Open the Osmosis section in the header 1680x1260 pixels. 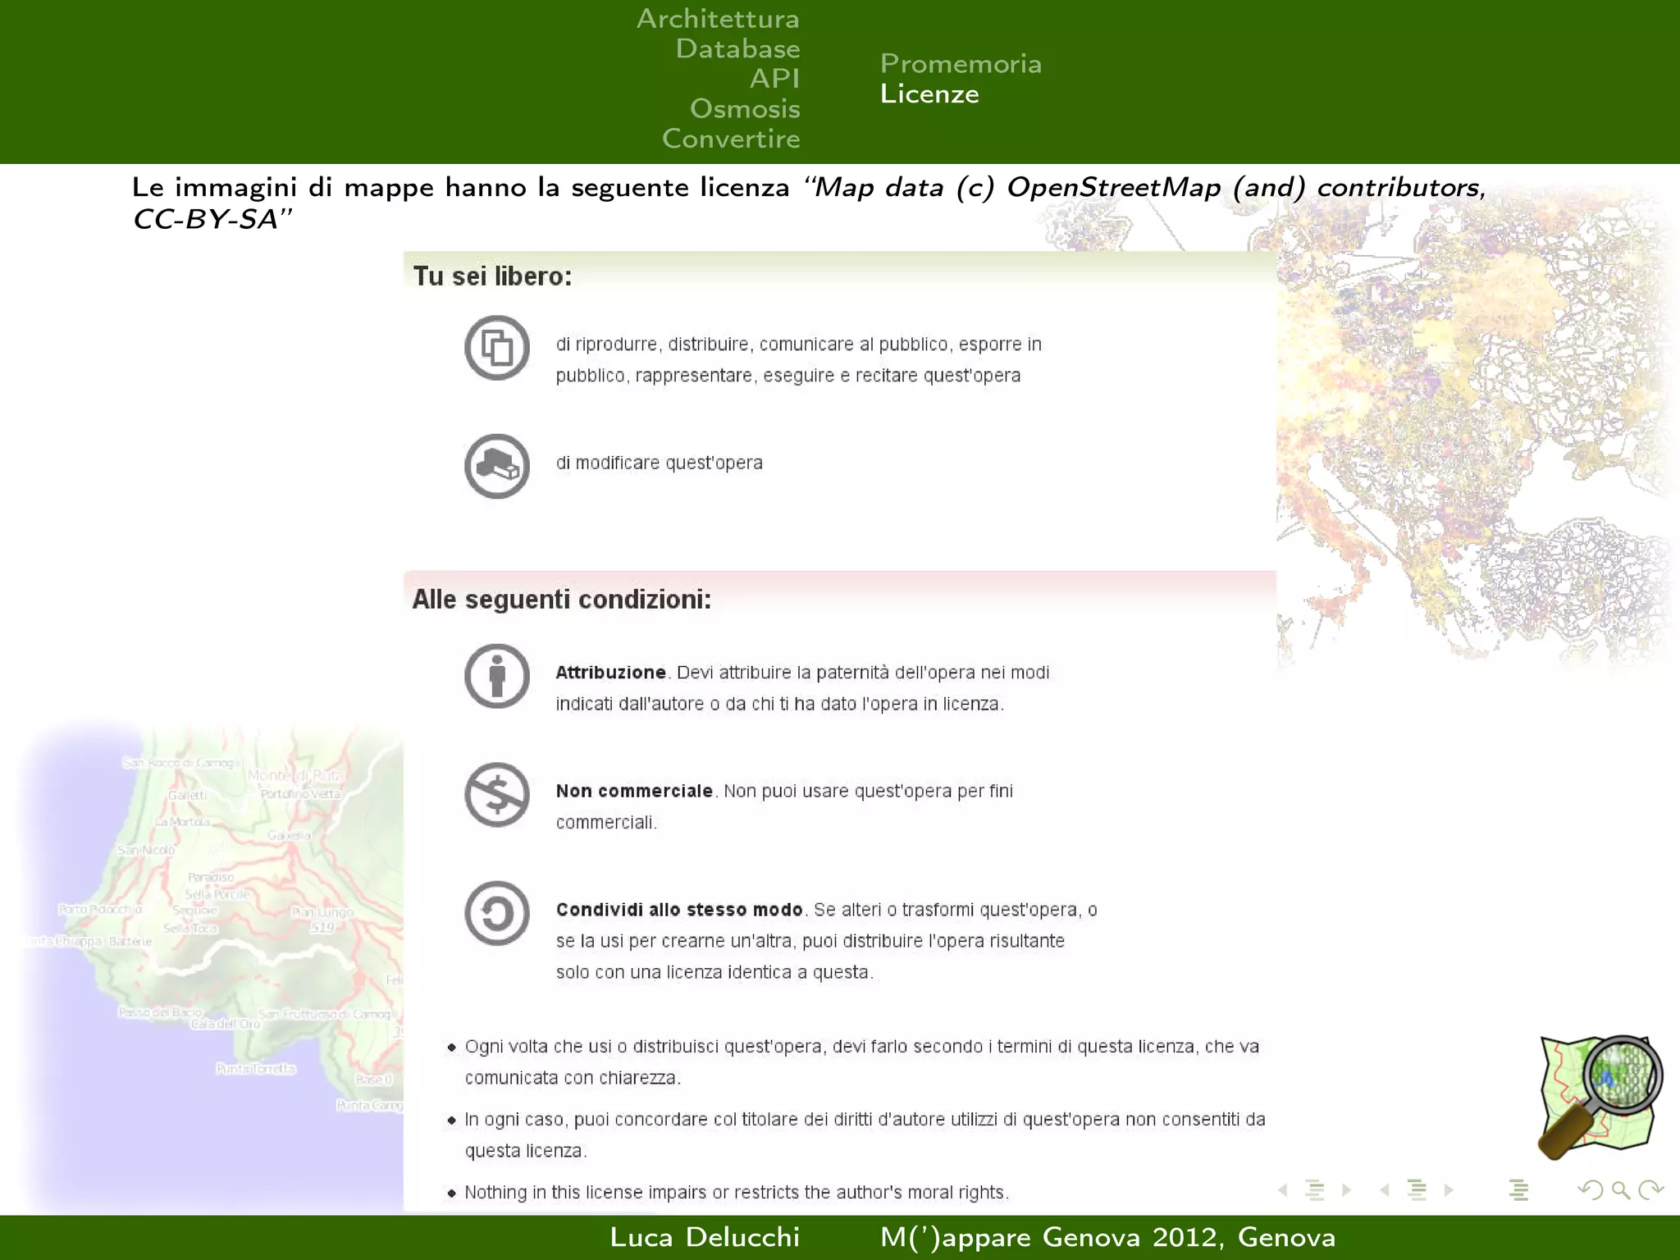coord(745,108)
